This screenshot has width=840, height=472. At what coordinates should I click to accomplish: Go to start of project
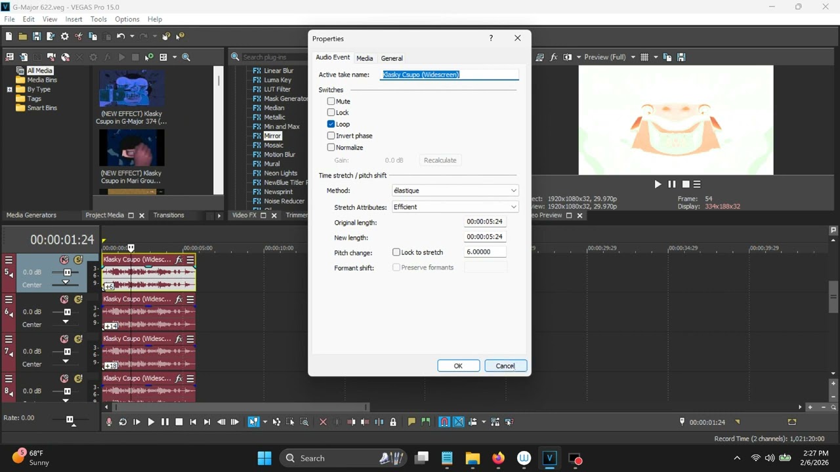(193, 422)
